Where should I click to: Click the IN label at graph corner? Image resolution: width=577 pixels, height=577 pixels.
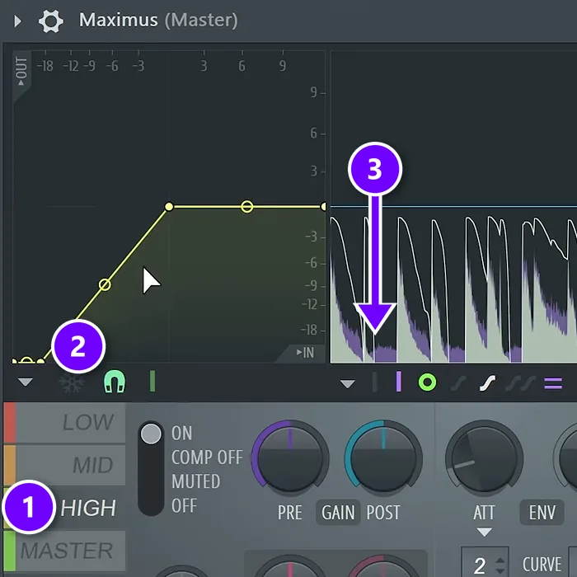tap(305, 353)
